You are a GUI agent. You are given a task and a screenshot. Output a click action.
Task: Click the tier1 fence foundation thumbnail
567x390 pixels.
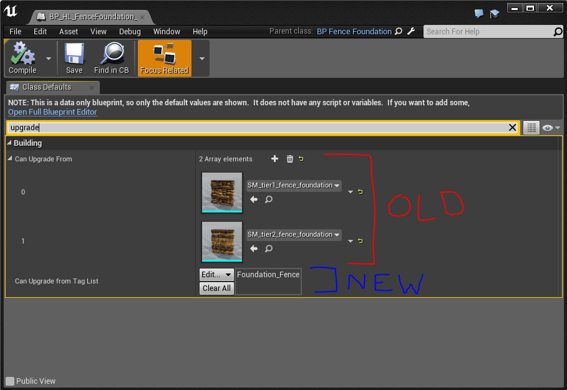pyautogui.click(x=222, y=193)
